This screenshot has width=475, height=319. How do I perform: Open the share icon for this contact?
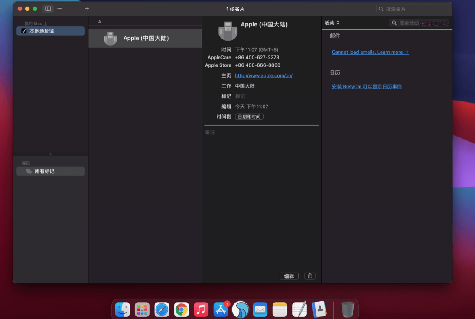click(309, 276)
